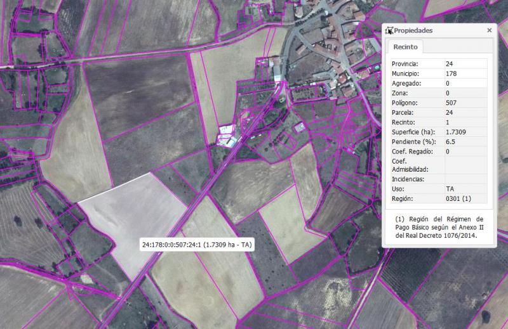508x329 pixels.
Task: Click the Propiedades panel icon
Action: 389,30
